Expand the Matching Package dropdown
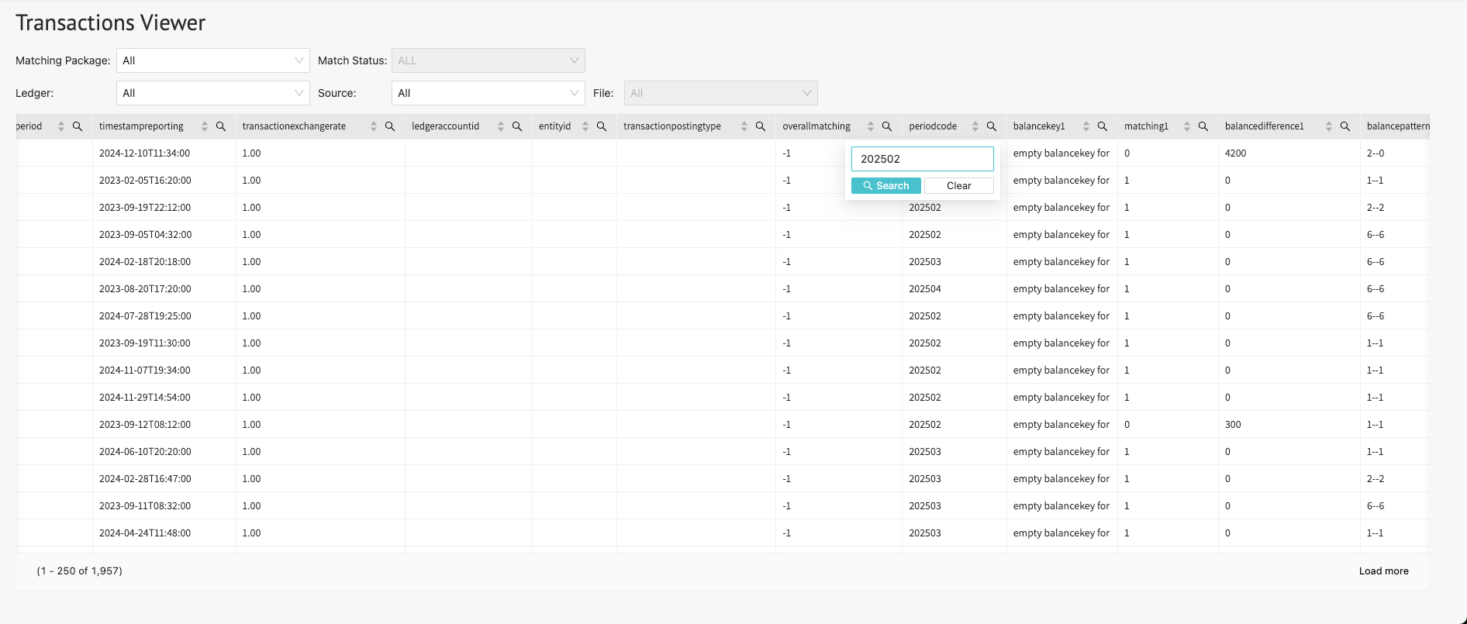This screenshot has width=1467, height=624. tap(213, 60)
